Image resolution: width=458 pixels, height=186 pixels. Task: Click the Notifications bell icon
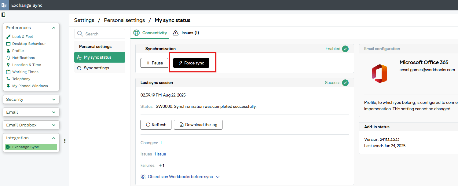(x=8, y=58)
